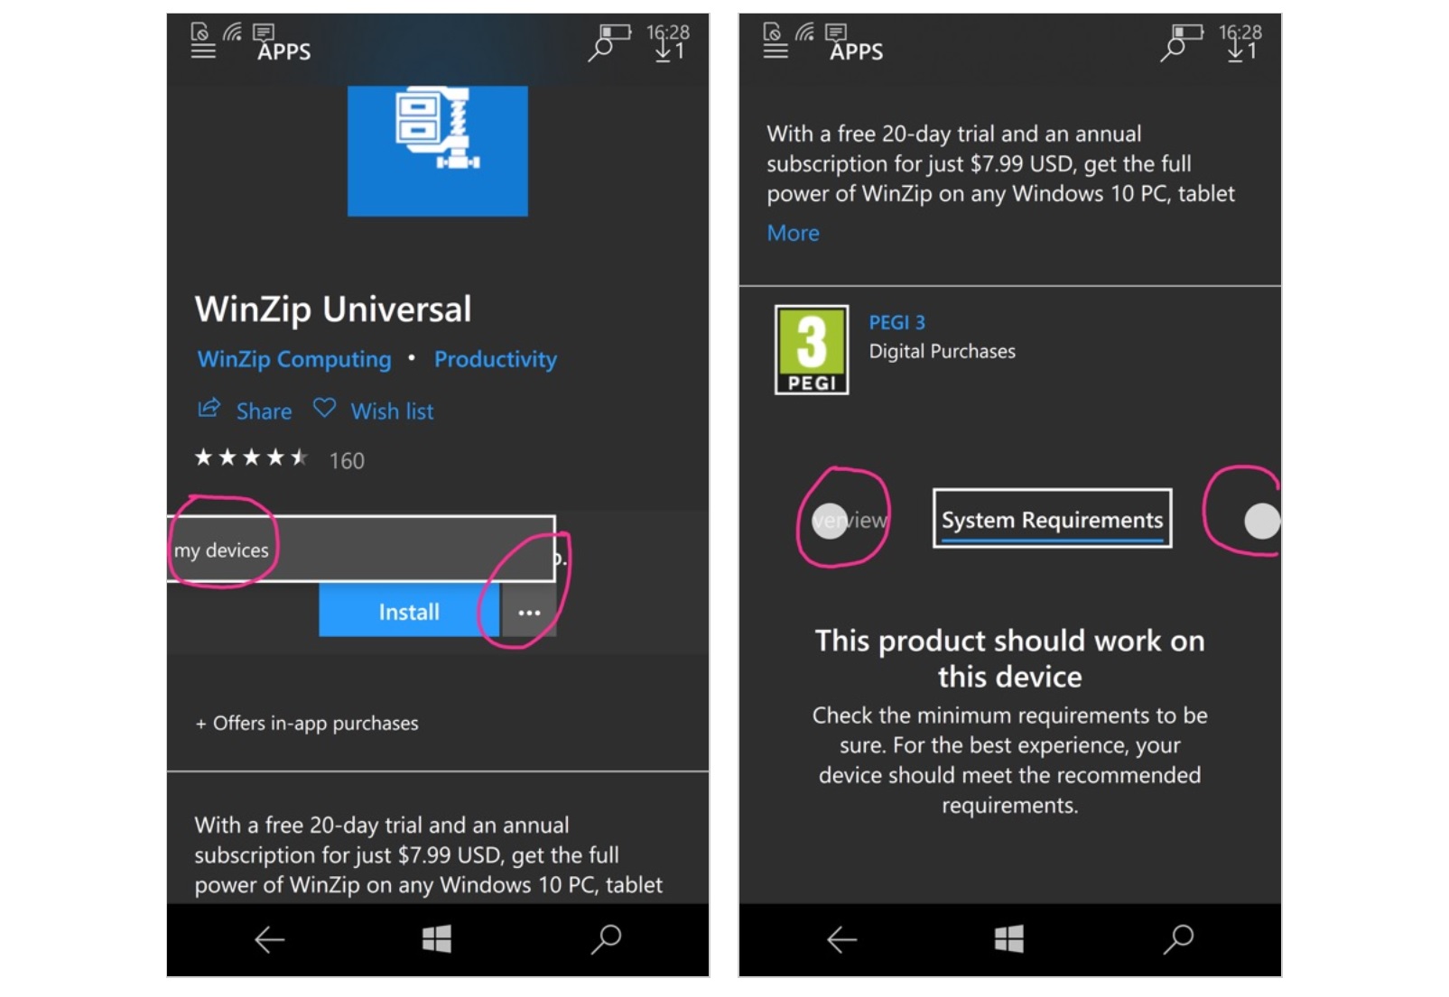Image resolution: width=1449 pixels, height=997 pixels.
Task: Tap WinZip Universal app title
Action: [333, 309]
